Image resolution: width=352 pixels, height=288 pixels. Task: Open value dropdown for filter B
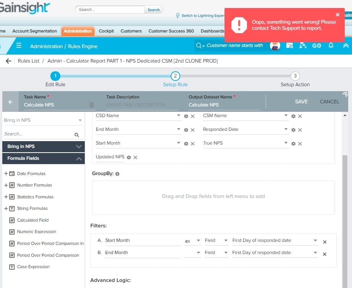[x=315, y=253]
